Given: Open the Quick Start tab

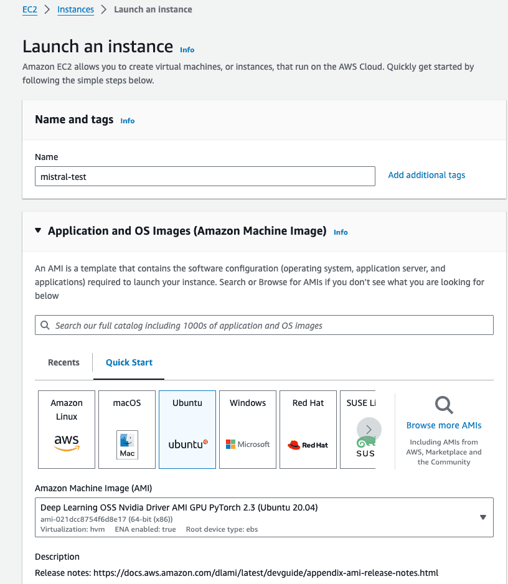Looking at the screenshot, I should 128,362.
